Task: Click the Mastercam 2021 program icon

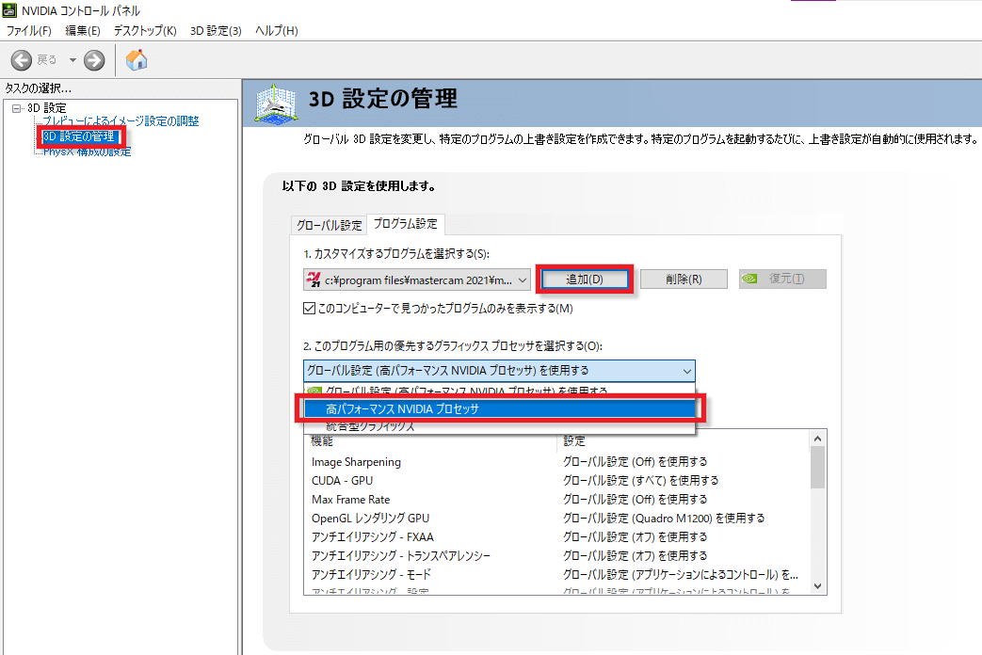Action: [312, 279]
